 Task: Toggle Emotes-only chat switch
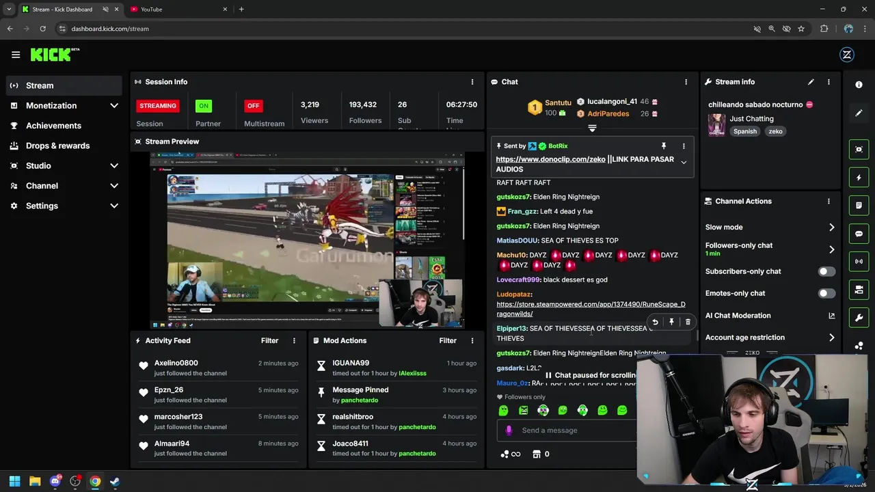(826, 293)
